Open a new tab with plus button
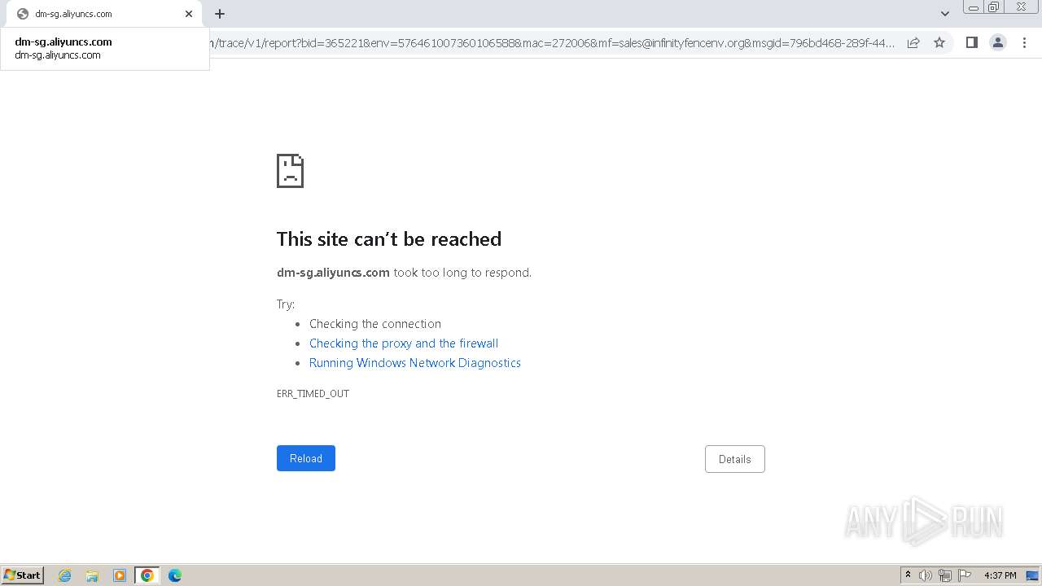This screenshot has height=586, width=1042. (x=220, y=14)
